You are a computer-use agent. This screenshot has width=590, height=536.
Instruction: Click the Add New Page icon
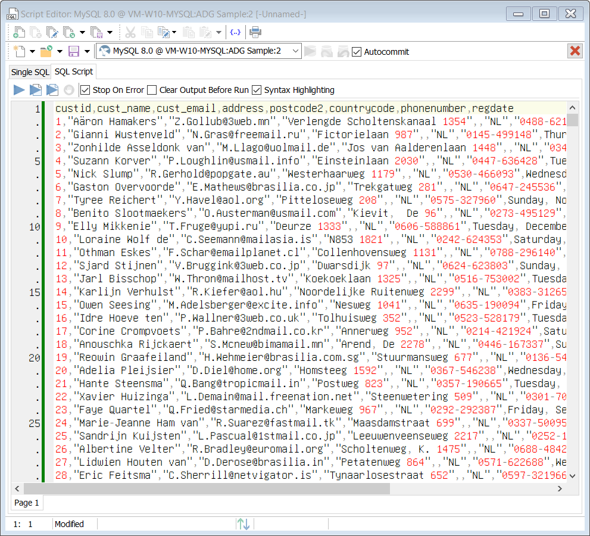(19, 32)
